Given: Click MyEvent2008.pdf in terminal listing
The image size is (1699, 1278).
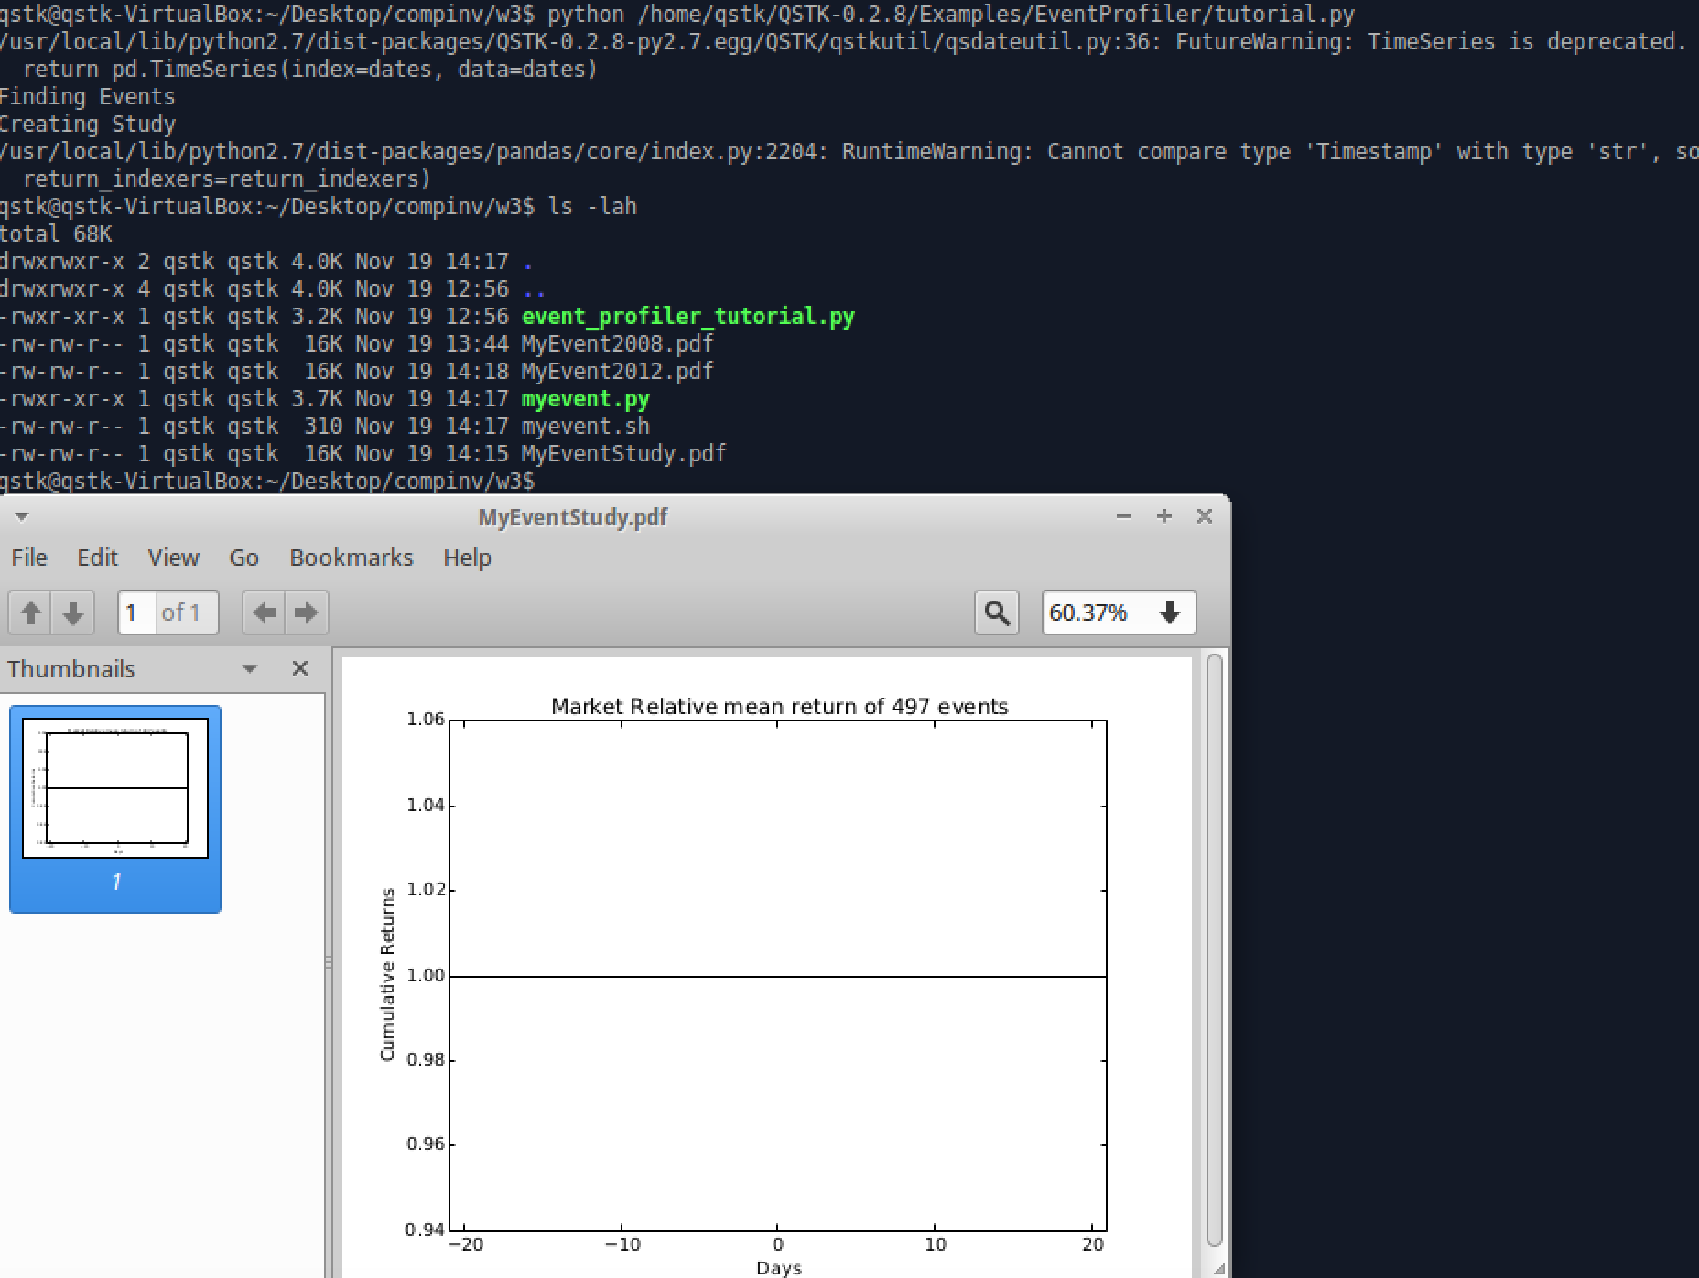Looking at the screenshot, I should [617, 344].
